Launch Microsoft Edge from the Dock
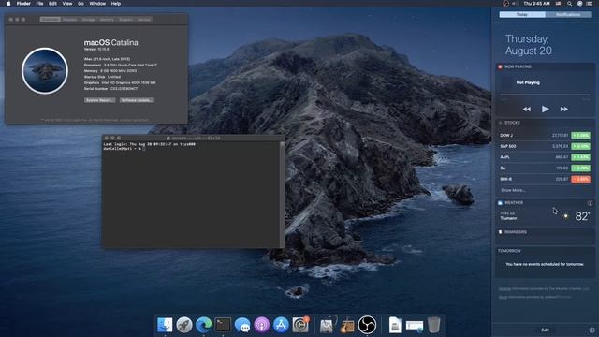599x337 pixels. pyautogui.click(x=204, y=325)
